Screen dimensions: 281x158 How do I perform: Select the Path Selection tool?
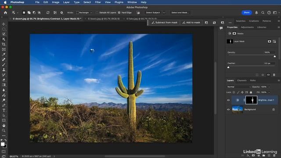pos(4,115)
